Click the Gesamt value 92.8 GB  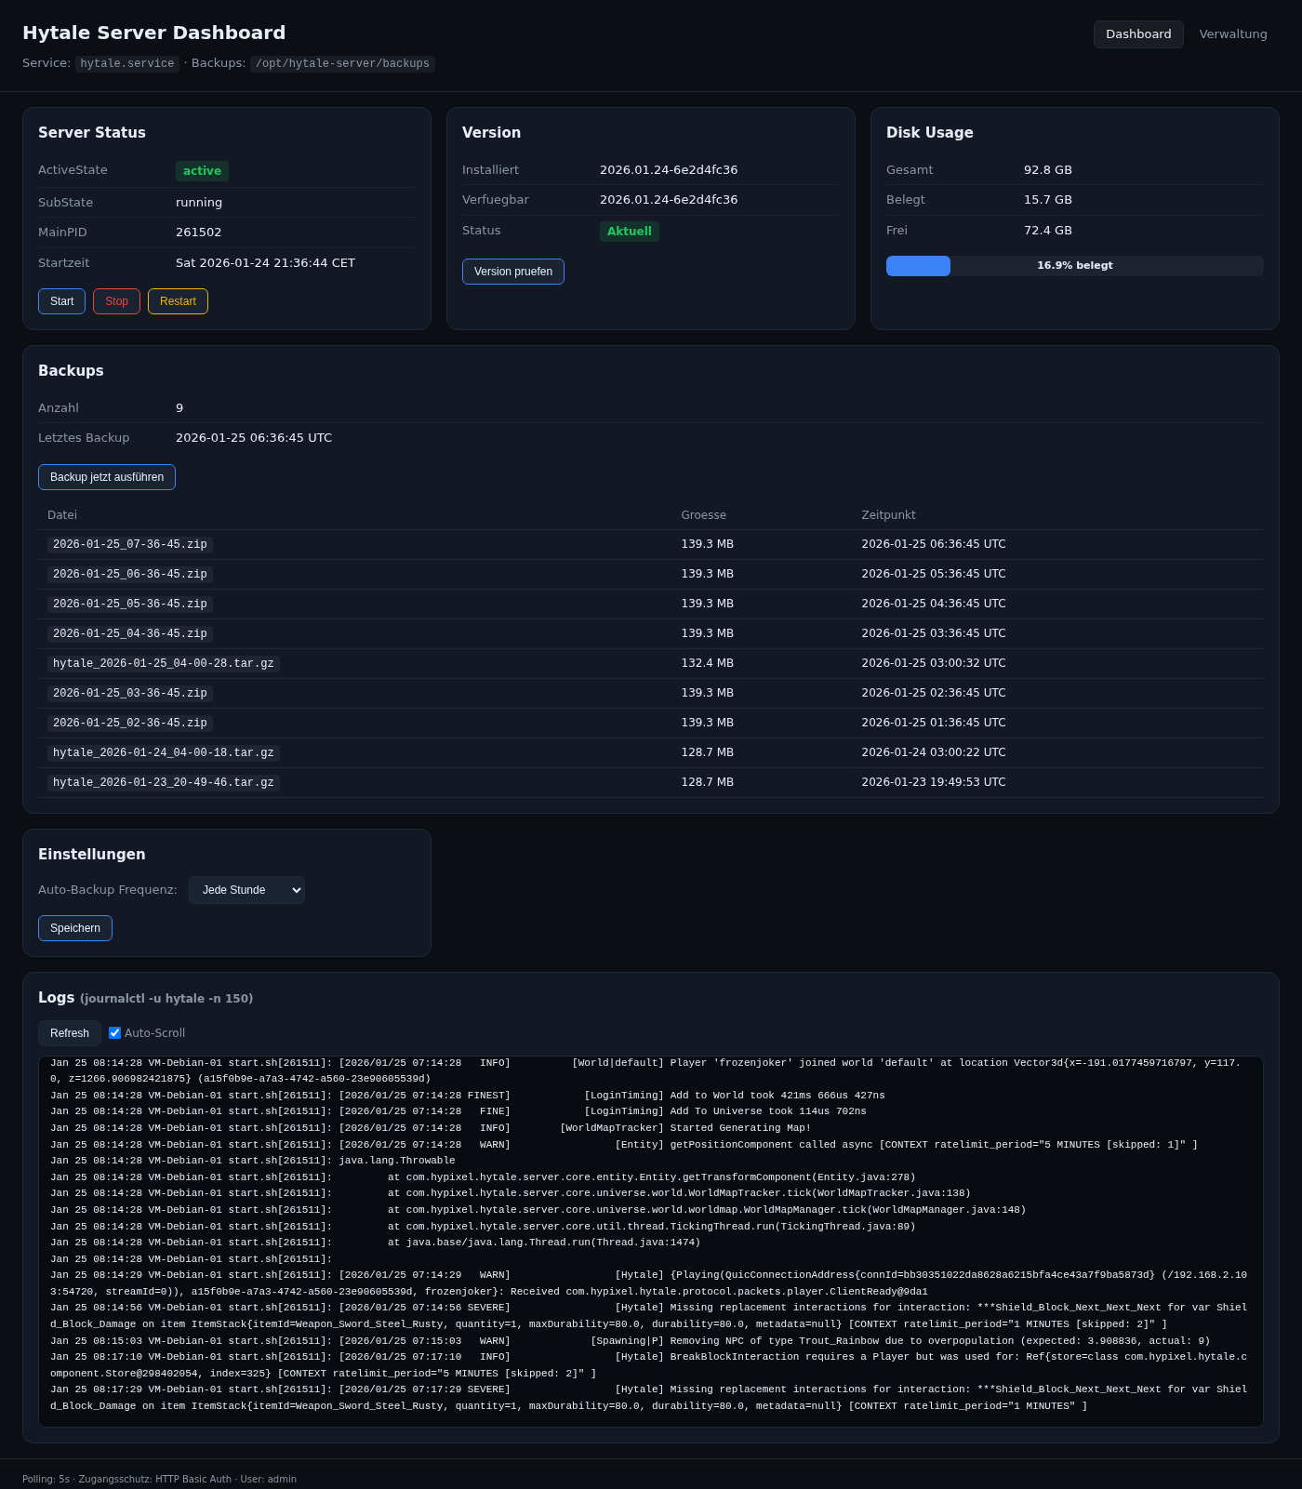1048,170
